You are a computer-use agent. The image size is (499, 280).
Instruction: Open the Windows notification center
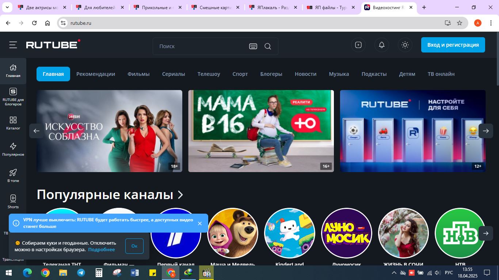[x=487, y=273]
